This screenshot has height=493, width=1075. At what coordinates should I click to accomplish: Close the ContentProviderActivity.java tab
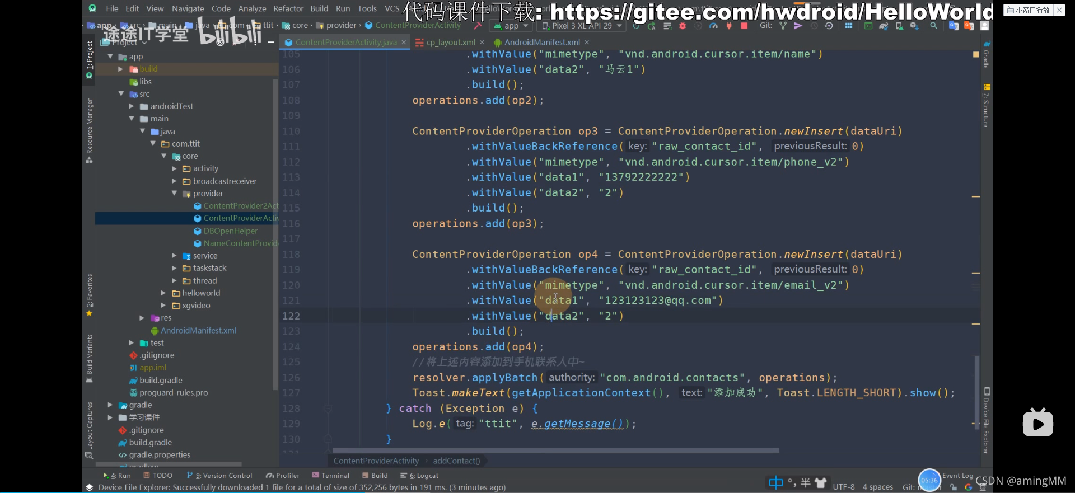pos(404,42)
